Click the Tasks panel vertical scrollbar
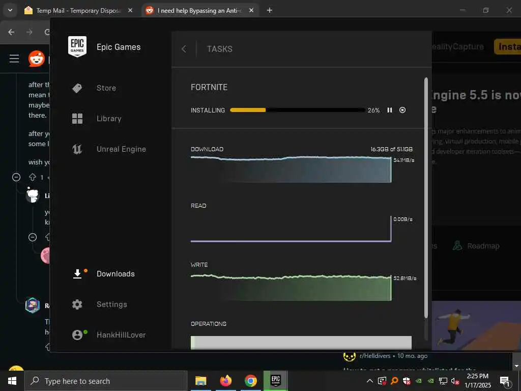Screen dimensions: 521x391 [x=426, y=198]
